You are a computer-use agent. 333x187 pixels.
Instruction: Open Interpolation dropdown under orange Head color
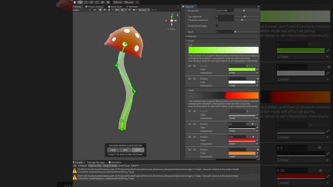click(x=243, y=156)
